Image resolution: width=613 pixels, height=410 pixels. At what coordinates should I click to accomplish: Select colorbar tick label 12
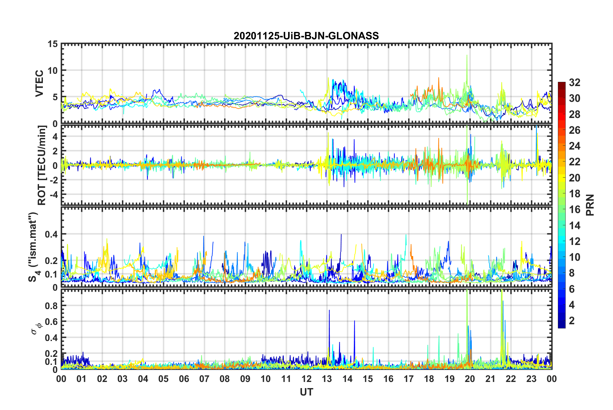tap(575, 241)
